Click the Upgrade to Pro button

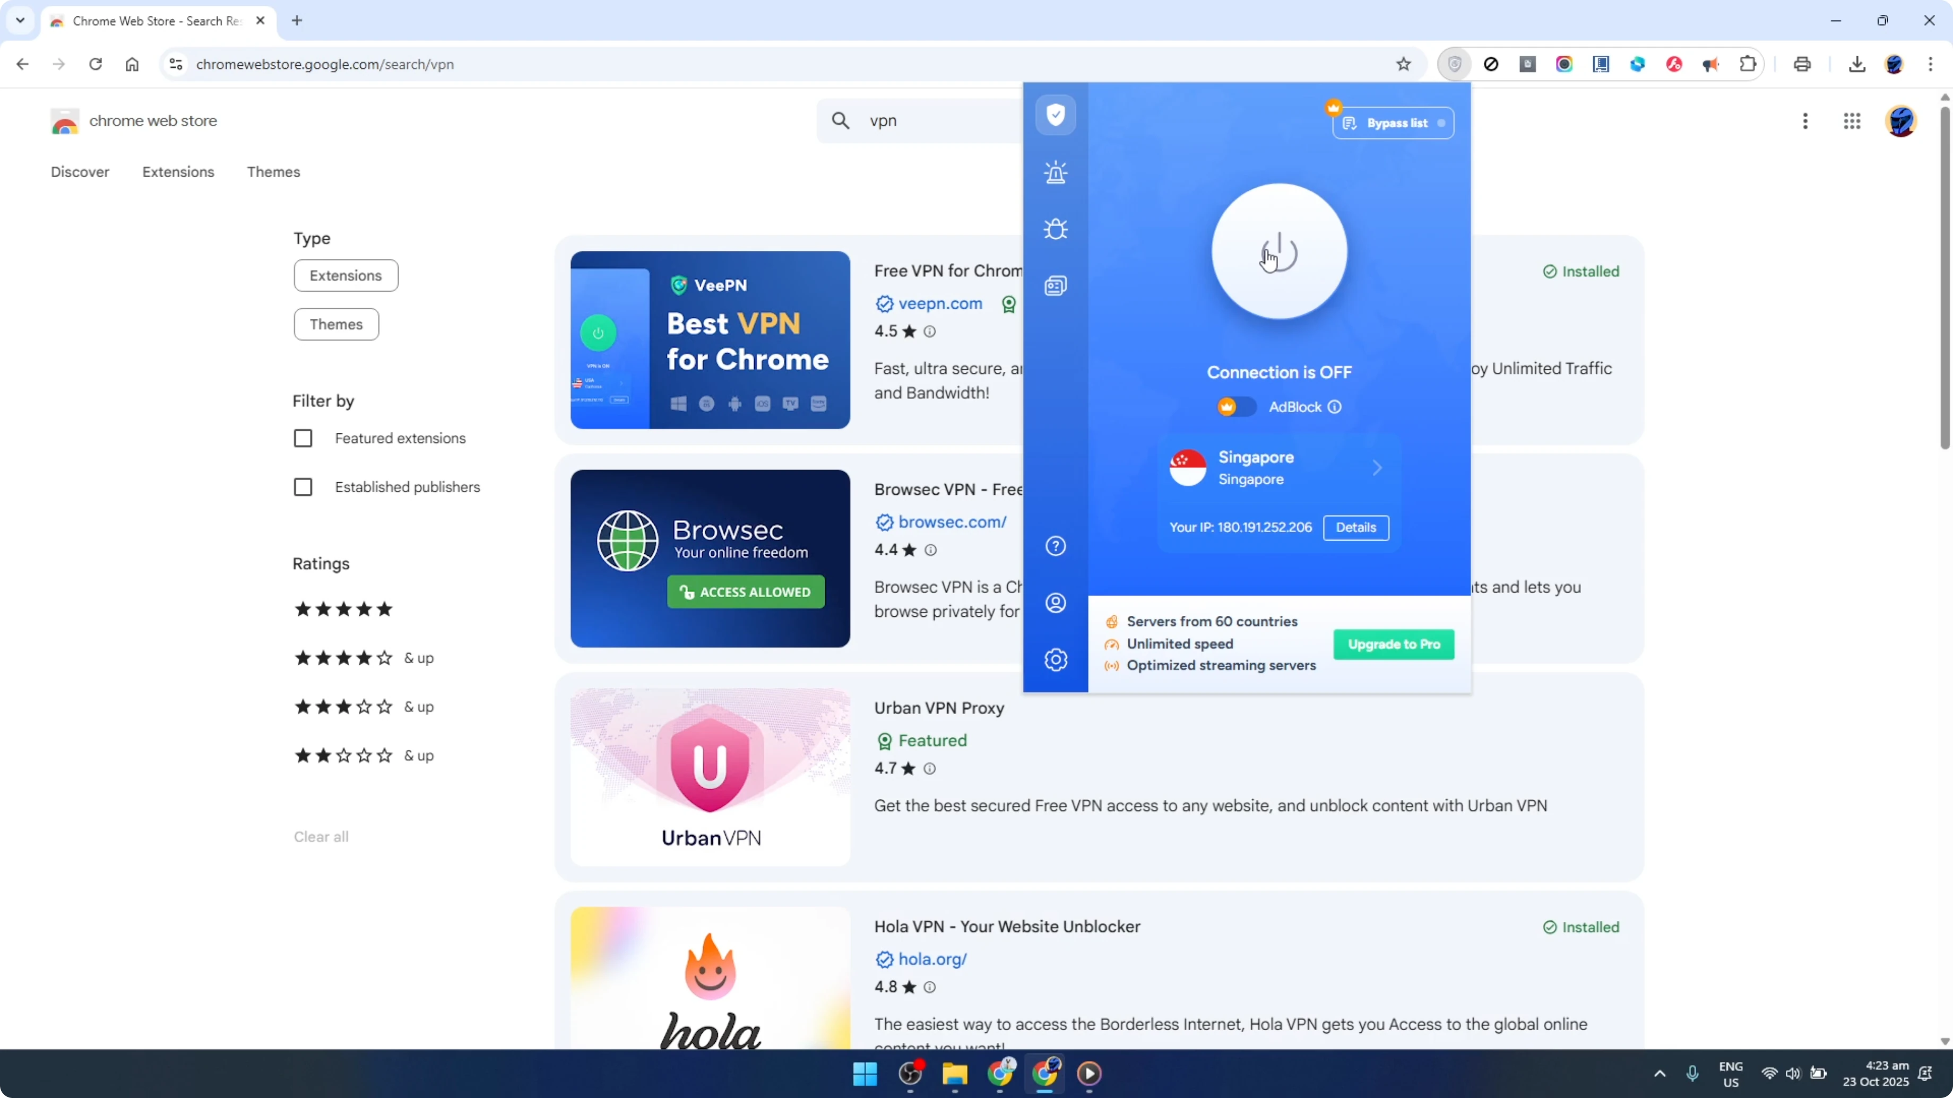click(x=1394, y=645)
